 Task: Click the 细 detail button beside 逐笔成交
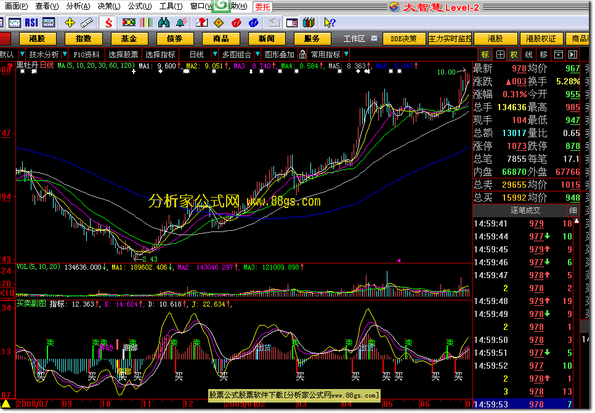coord(573,210)
